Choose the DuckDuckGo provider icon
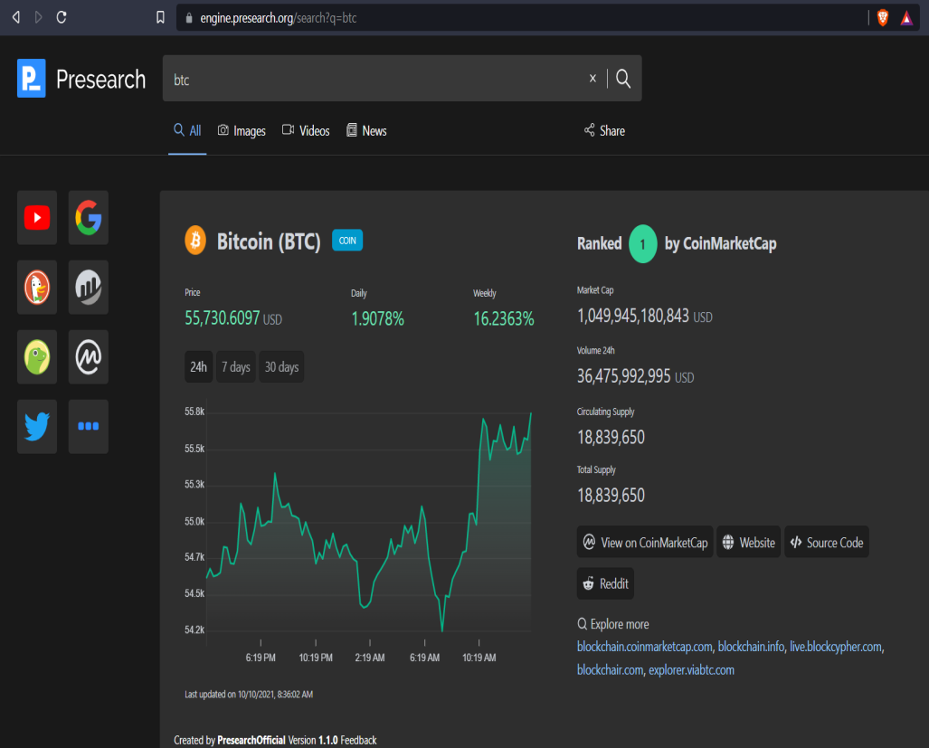929x748 pixels. (37, 288)
